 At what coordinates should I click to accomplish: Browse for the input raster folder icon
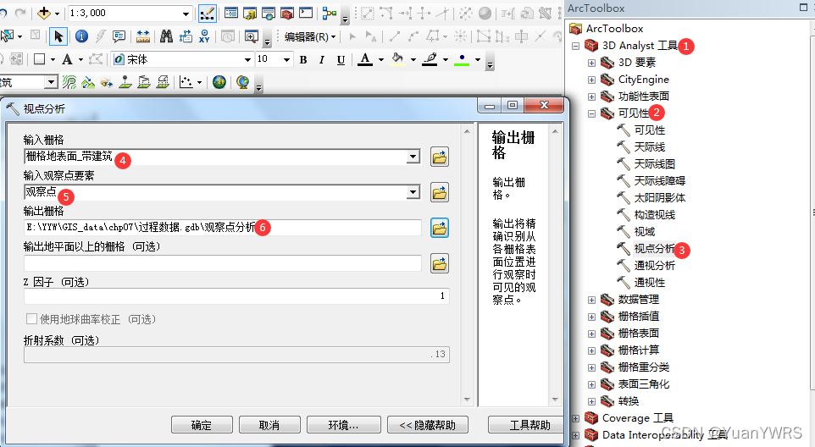click(440, 157)
